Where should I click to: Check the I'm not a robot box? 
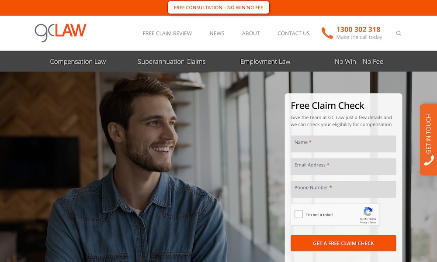298,214
